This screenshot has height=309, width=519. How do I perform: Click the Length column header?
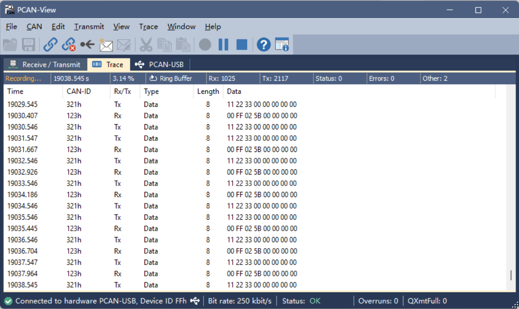[208, 91]
